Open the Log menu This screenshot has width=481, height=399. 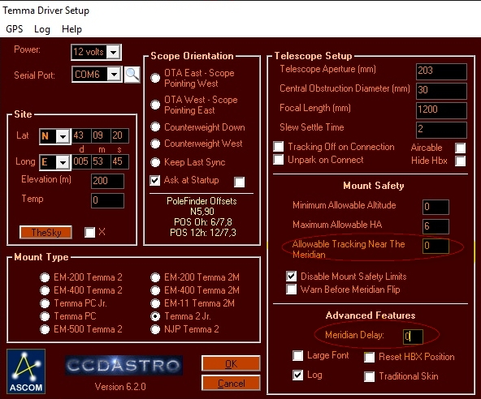42,29
